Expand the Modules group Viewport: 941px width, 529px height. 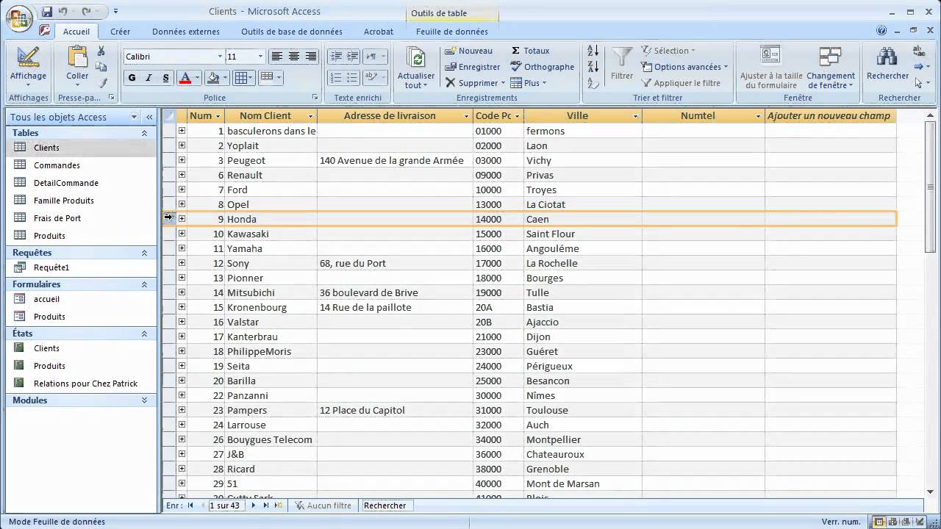pos(144,400)
